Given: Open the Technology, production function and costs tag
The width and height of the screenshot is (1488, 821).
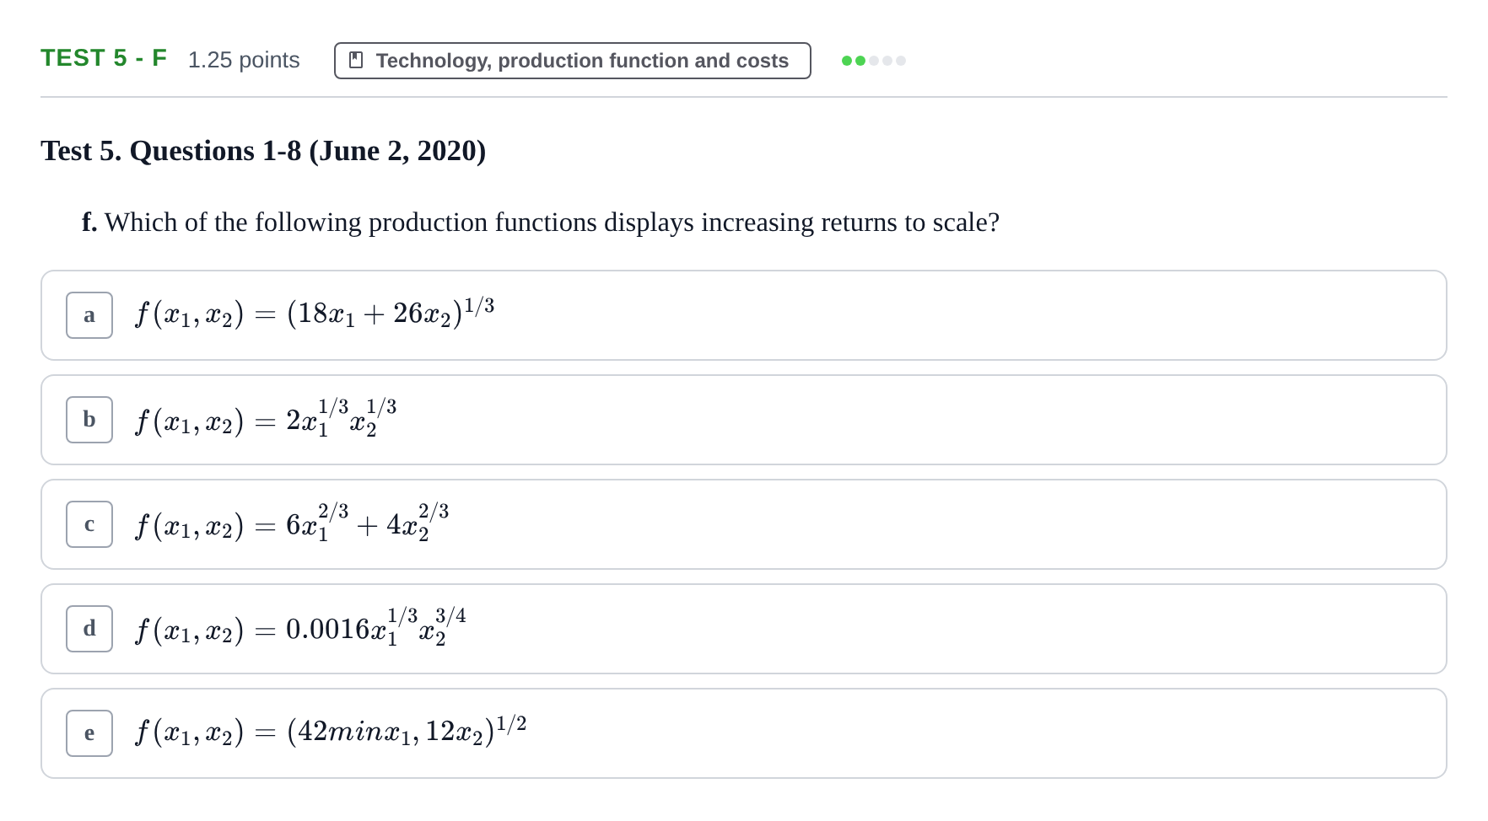Looking at the screenshot, I should point(573,61).
